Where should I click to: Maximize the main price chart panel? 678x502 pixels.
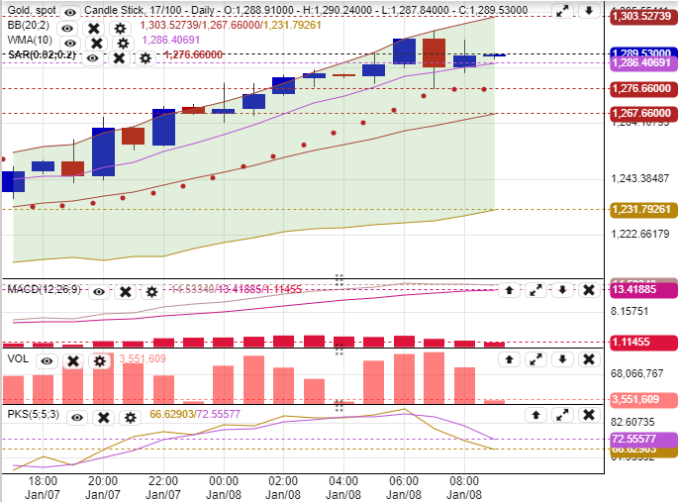[561, 11]
